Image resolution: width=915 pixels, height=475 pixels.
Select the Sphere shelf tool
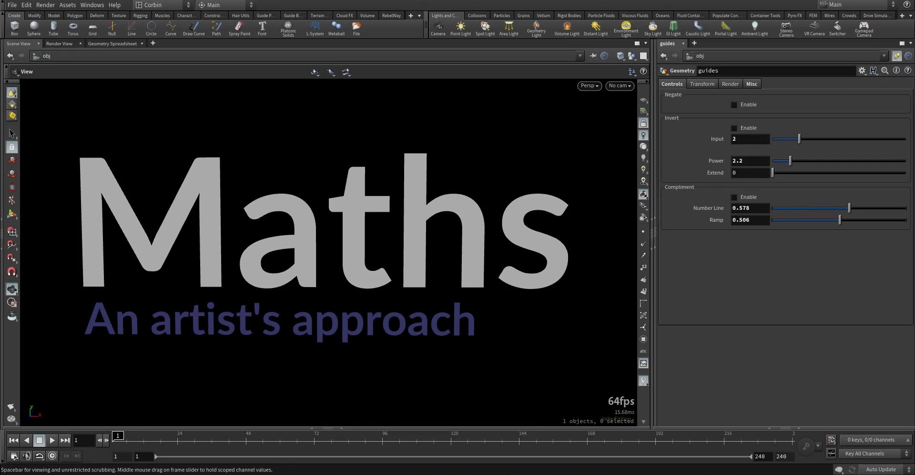click(x=34, y=28)
